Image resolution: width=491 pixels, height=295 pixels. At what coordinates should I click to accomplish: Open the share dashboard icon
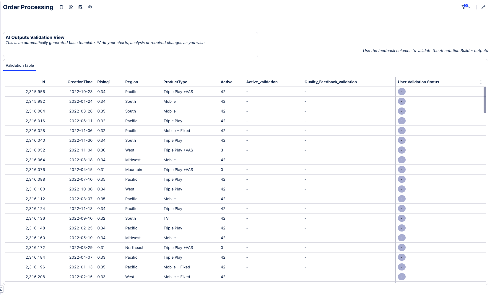71,7
